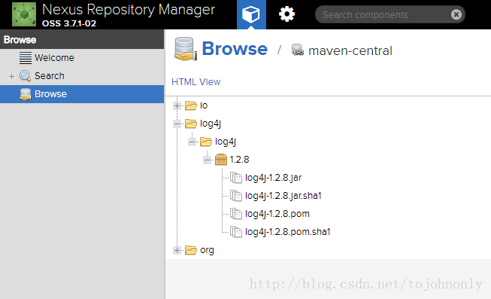Screen dimensions: 491x299
Task: Click the nested log4j folder icon
Action: pos(206,142)
